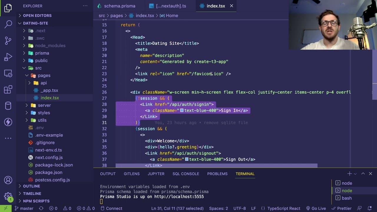Toggle Prettier in the status bar

[341, 208]
